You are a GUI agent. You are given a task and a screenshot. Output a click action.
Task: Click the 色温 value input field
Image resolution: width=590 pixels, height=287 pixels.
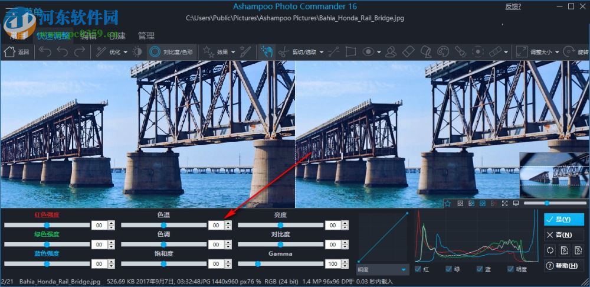215,225
